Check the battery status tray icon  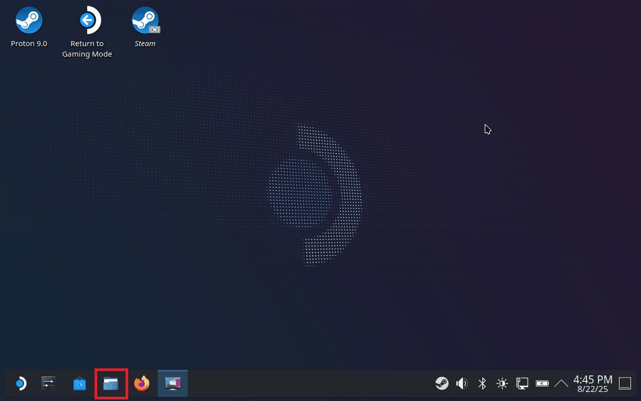pos(542,383)
